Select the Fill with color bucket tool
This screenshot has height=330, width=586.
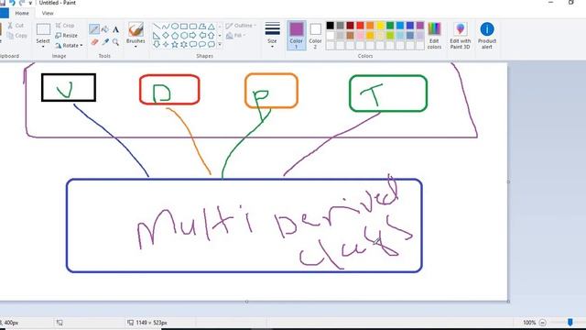pos(105,29)
